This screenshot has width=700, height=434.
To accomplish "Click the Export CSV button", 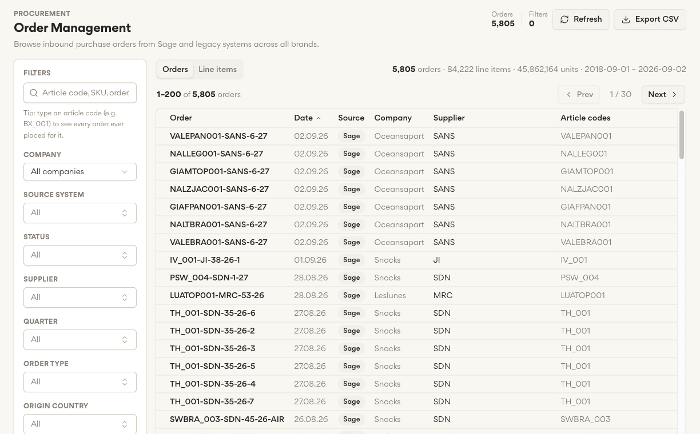I will (x=650, y=19).
